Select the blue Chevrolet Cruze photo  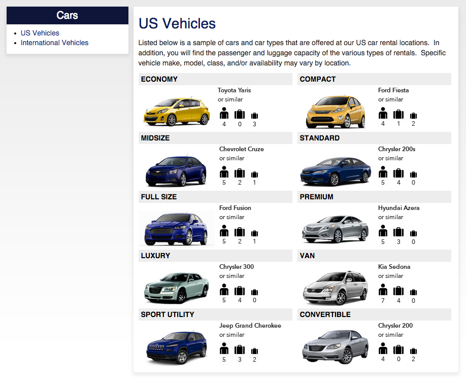pos(176,170)
